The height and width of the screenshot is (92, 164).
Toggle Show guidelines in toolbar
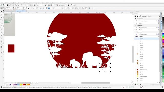coord(54,5)
